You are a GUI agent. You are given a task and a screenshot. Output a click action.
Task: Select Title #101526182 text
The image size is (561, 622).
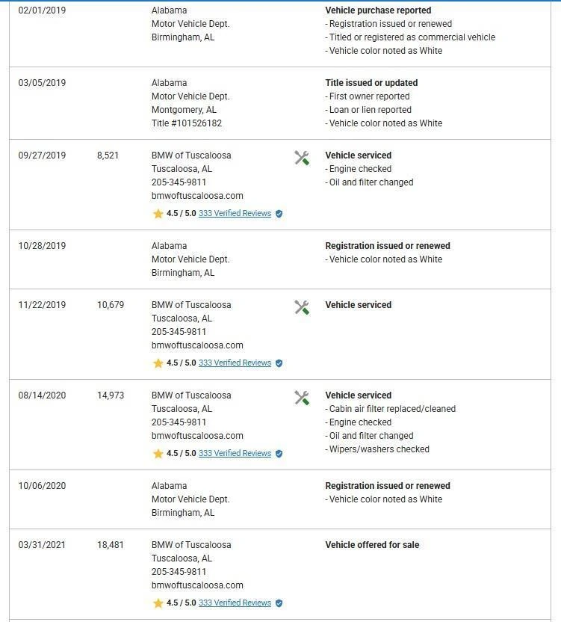point(186,123)
